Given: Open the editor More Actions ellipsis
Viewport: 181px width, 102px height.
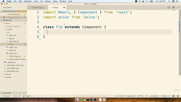Looking at the screenshot, I should [x=178, y=8].
